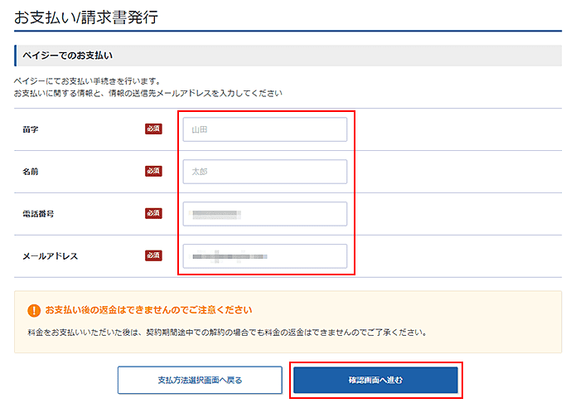Screen dimensions: 580x413
Task: Go back via 支払方法選択画面へ戻る button
Action: point(200,380)
